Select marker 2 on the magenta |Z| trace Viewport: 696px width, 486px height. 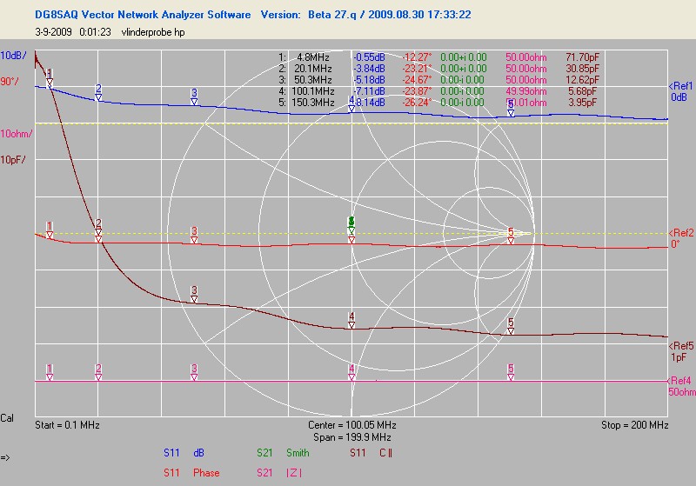(98, 371)
